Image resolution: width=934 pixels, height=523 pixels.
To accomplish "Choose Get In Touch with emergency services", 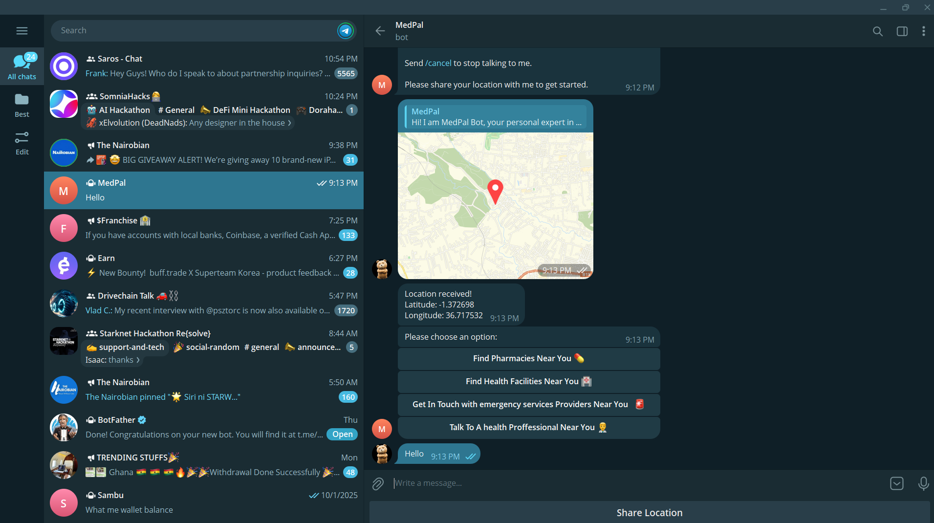I will [529, 405].
